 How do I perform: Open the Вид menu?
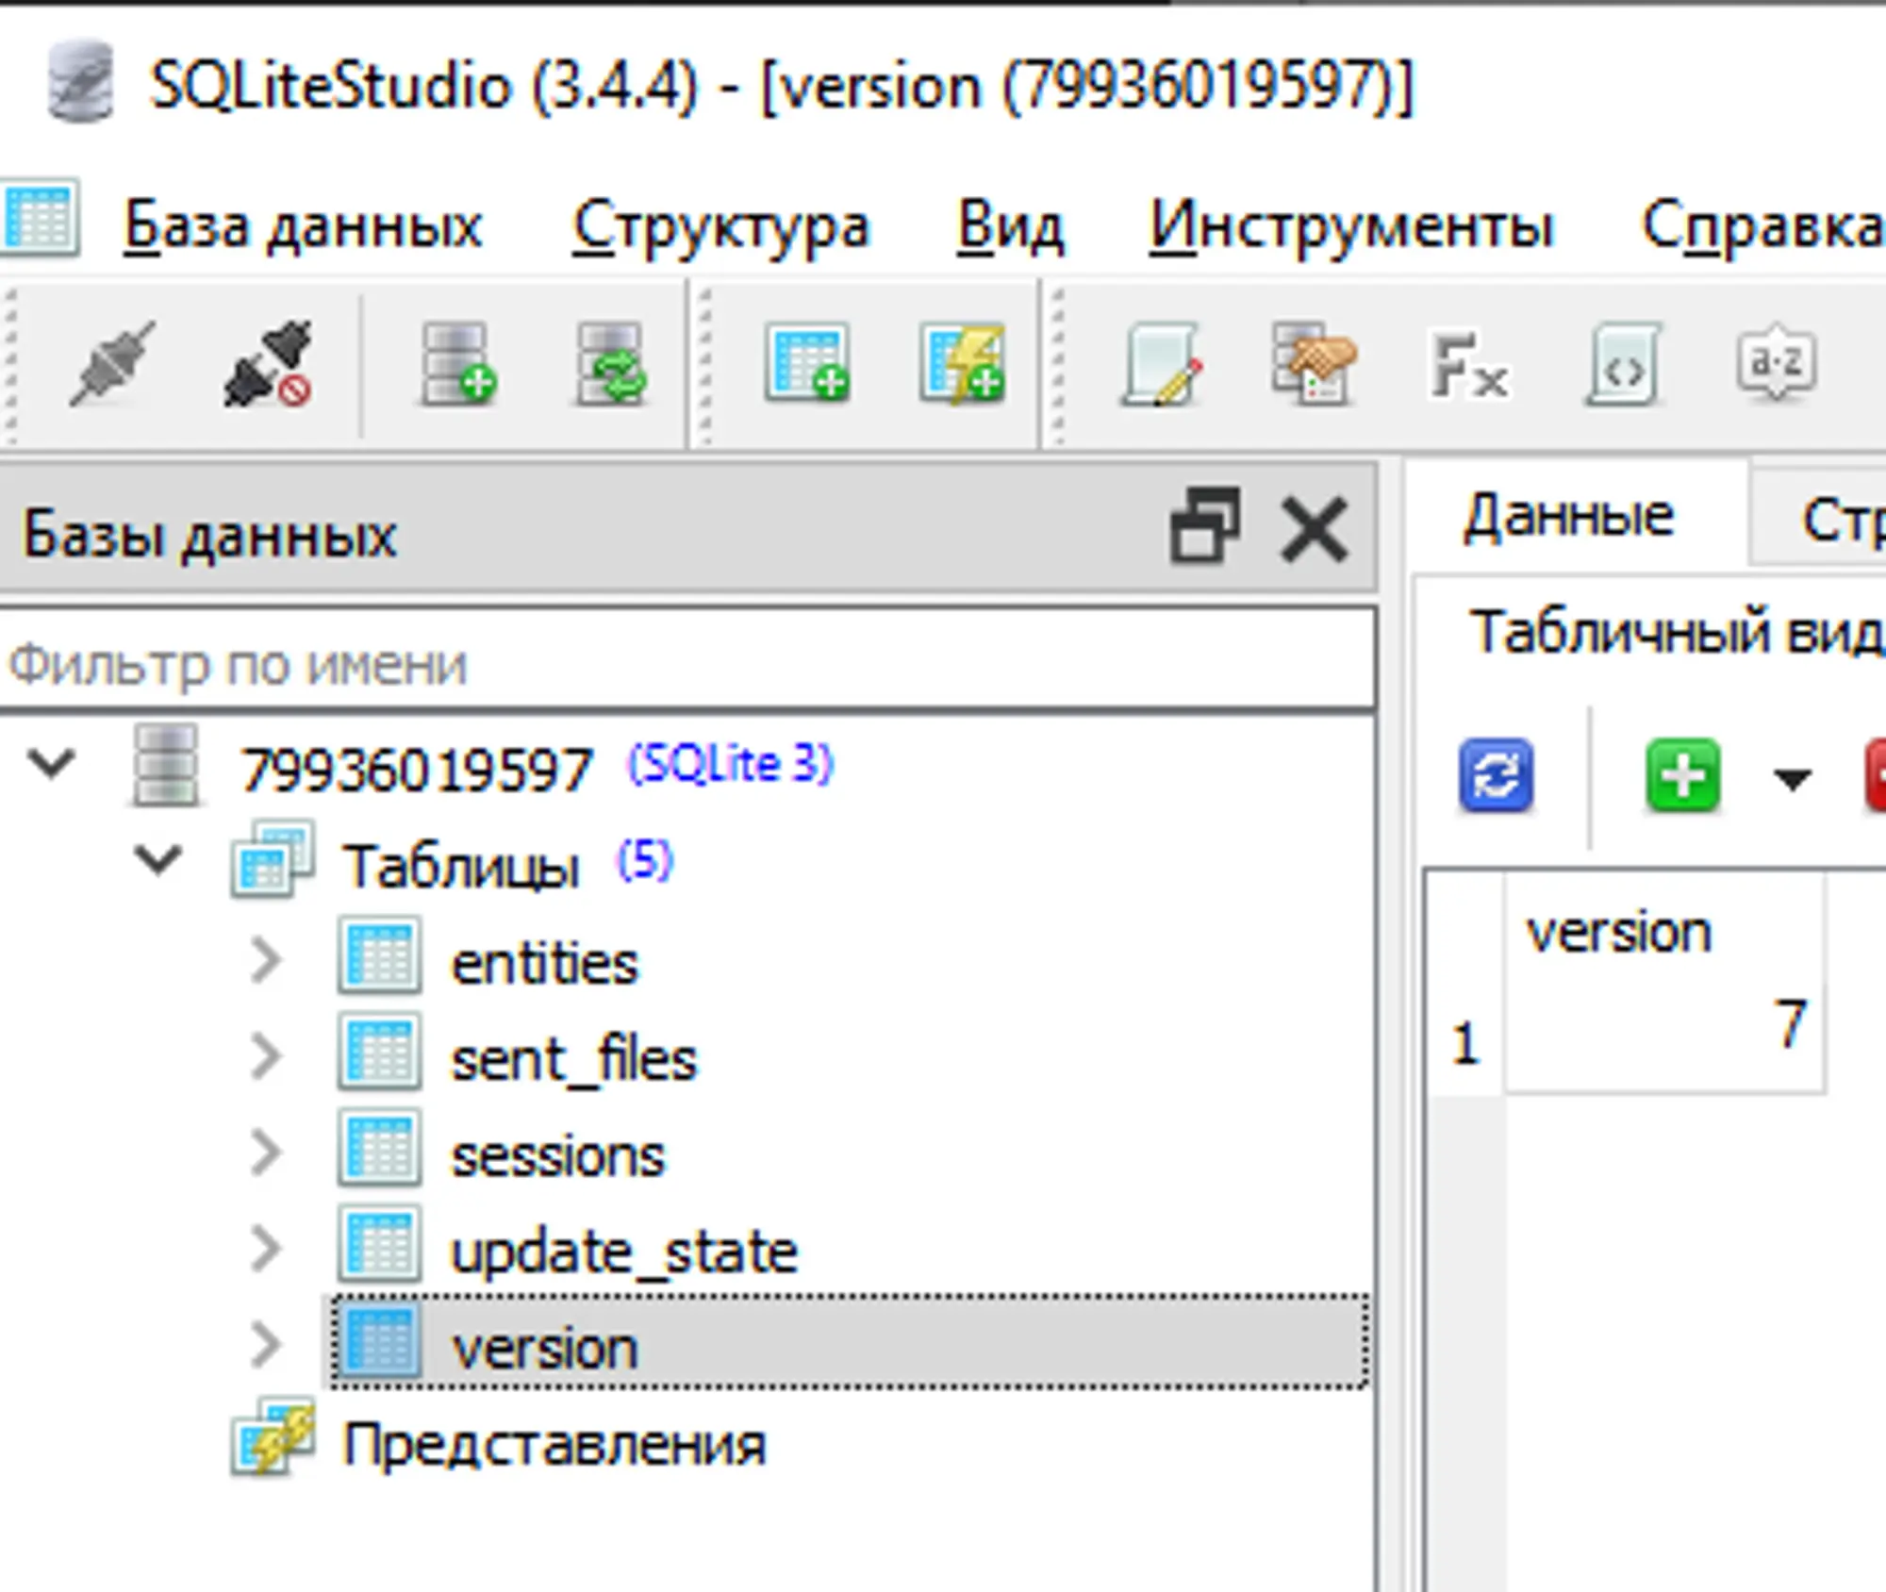[x=1010, y=226]
